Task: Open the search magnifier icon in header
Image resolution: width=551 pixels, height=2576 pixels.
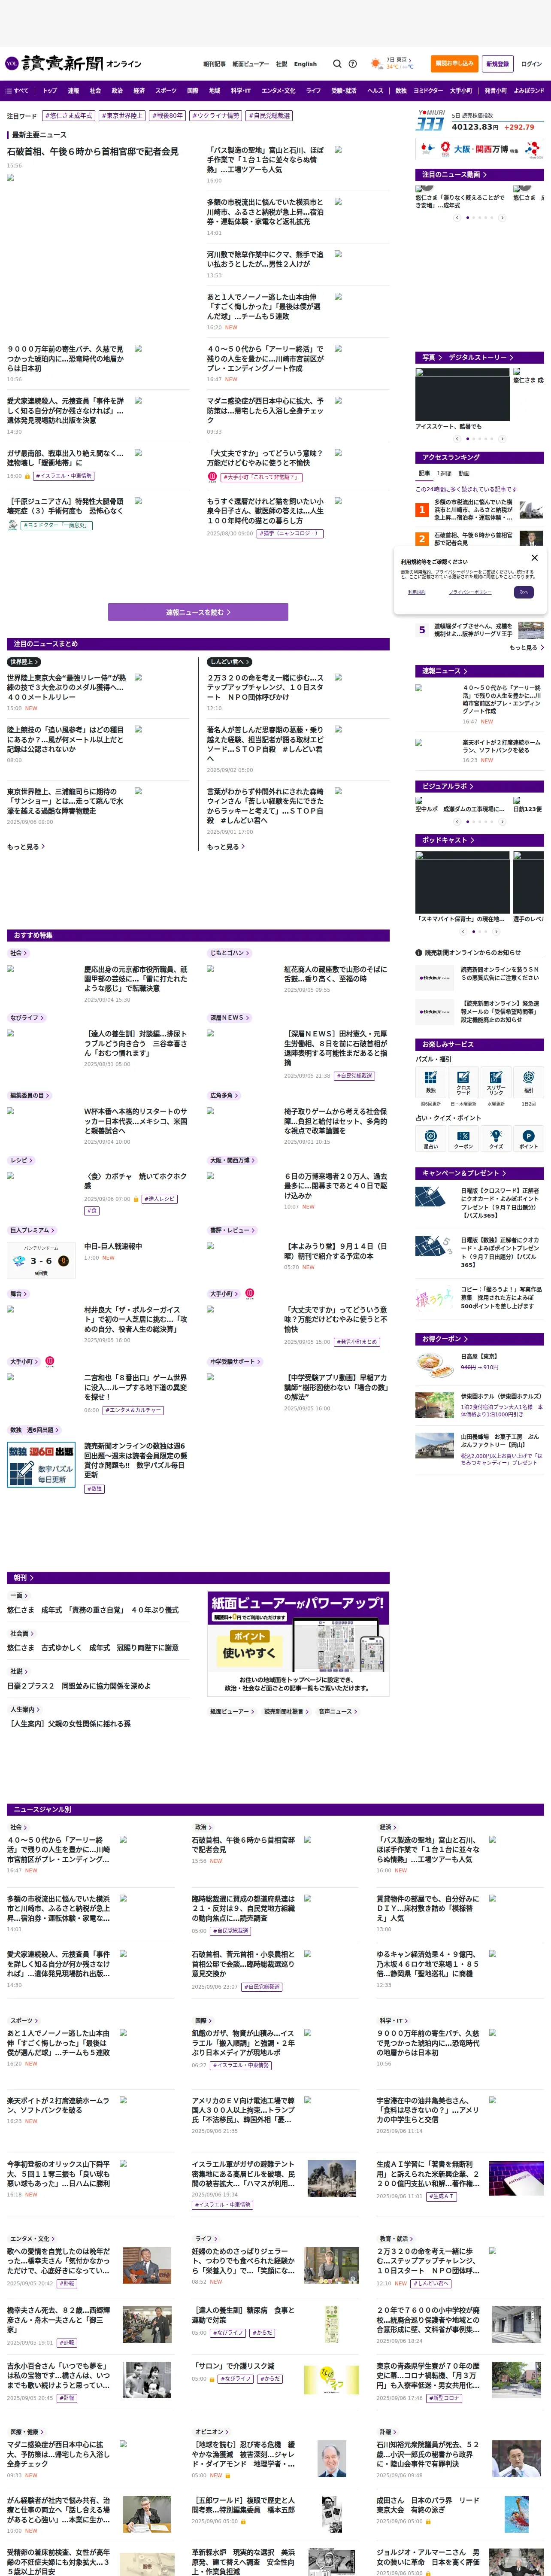Action: (337, 64)
